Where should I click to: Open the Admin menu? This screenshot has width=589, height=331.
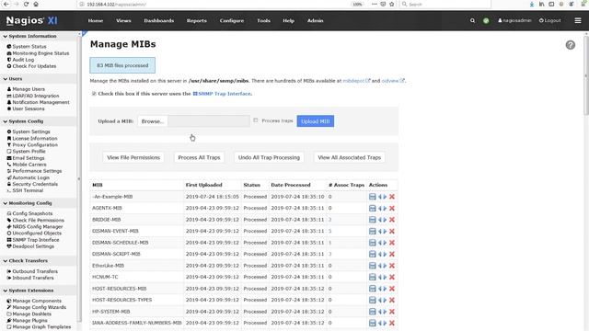coord(315,20)
